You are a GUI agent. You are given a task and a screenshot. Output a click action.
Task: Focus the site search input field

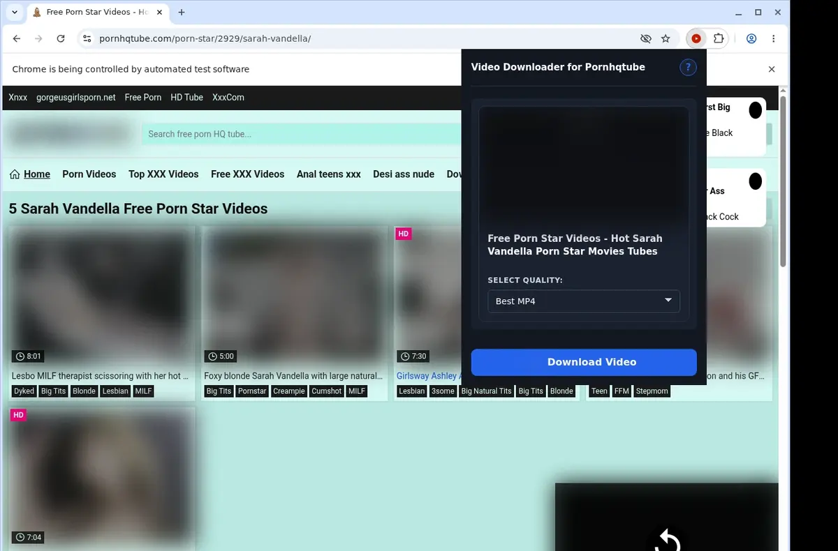301,134
